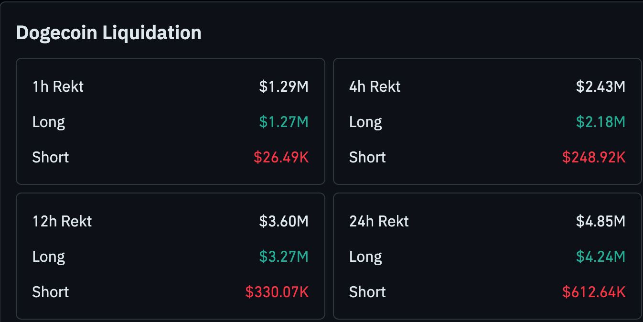This screenshot has height=322, width=643.
Task: Click the Short label in 12h card
Action: pyautogui.click(x=51, y=292)
